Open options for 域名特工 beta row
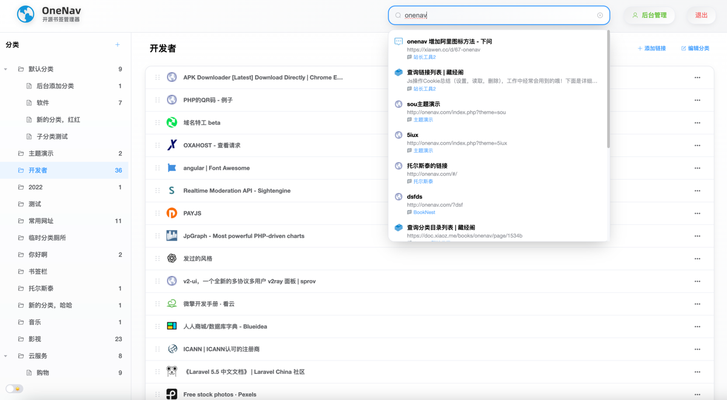This screenshot has width=727, height=400. click(x=697, y=123)
